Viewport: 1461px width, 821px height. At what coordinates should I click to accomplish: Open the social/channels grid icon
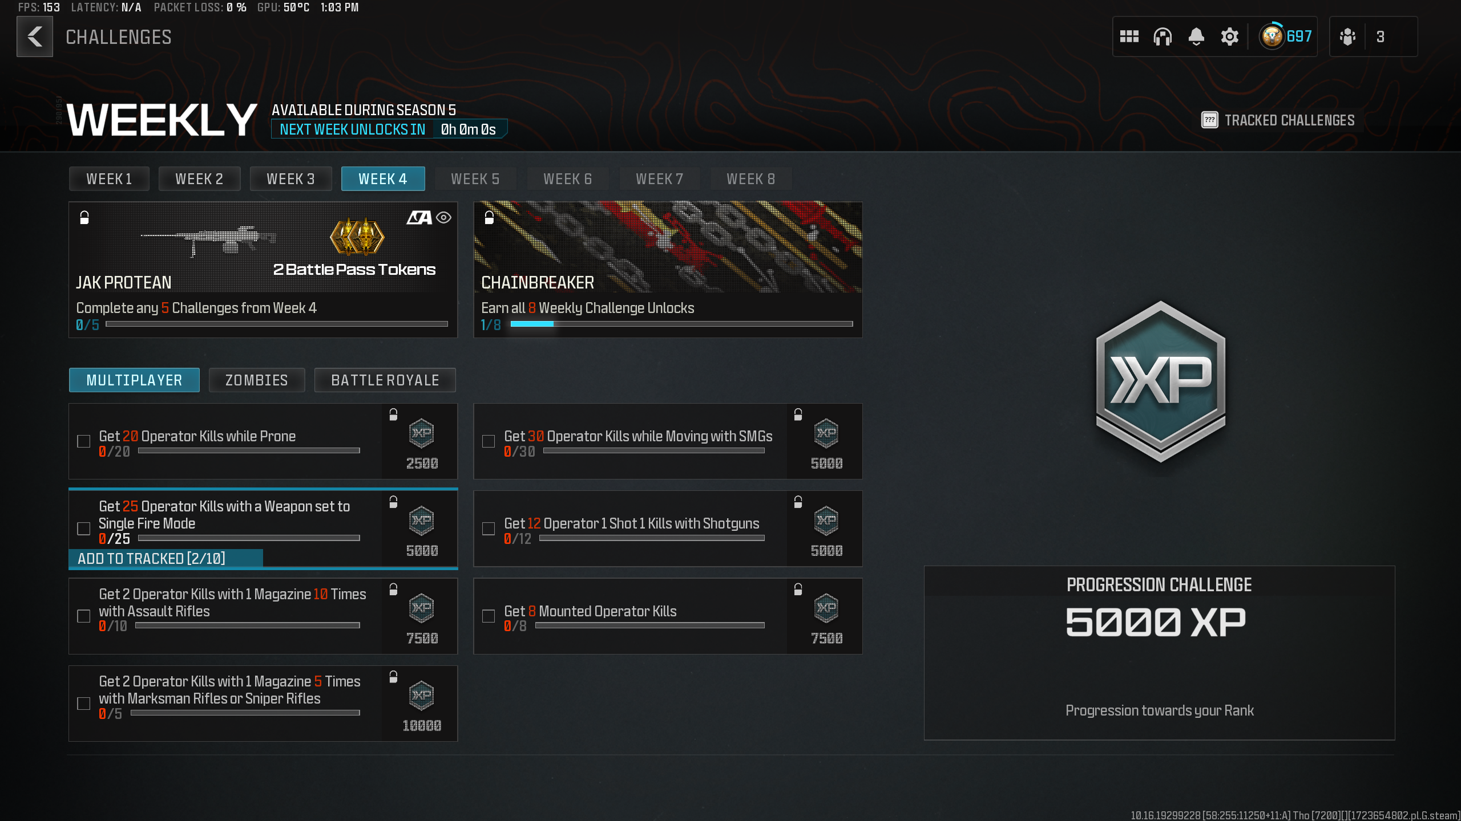tap(1128, 36)
